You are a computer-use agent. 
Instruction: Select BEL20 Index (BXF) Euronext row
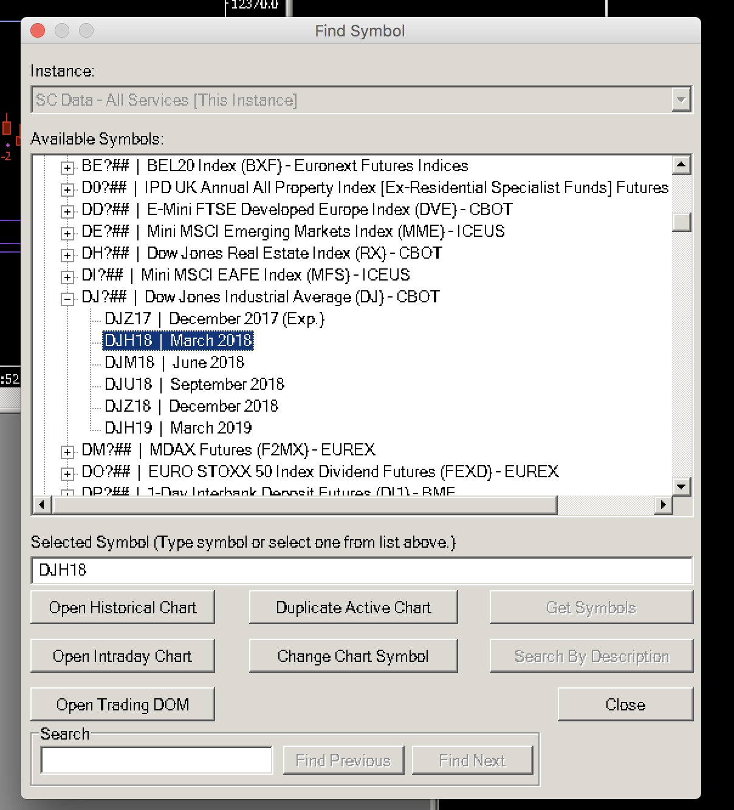(275, 166)
